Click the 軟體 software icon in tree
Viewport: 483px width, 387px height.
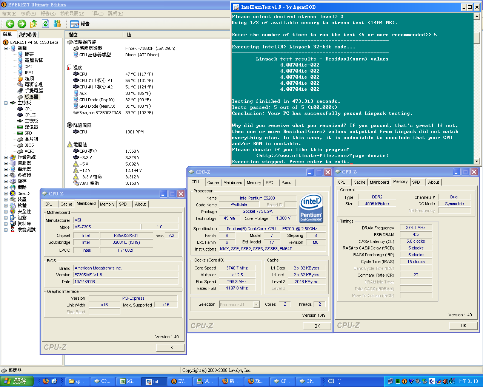[x=13, y=206]
